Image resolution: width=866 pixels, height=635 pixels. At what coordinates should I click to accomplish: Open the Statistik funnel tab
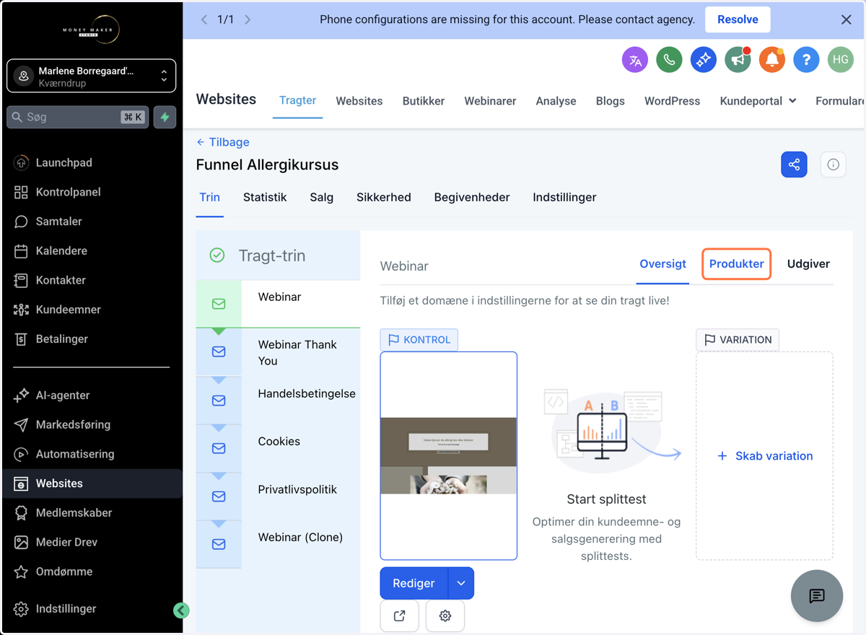265,197
